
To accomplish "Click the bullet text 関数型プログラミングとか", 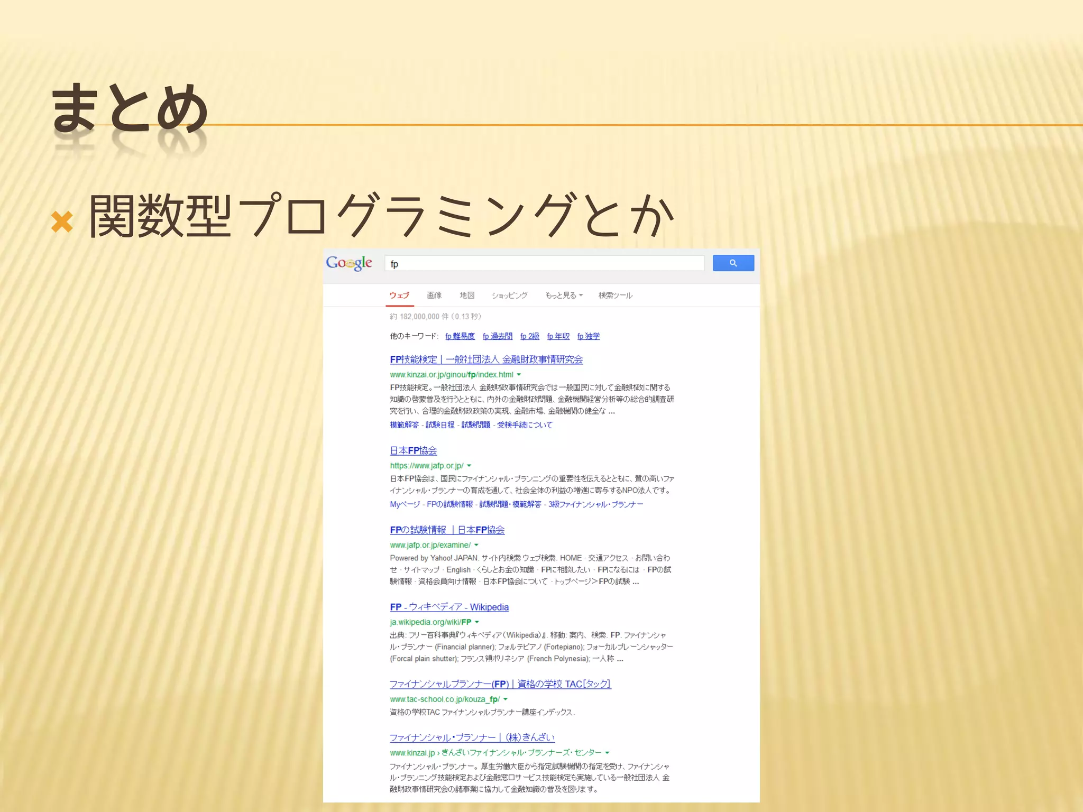I will (381, 216).
